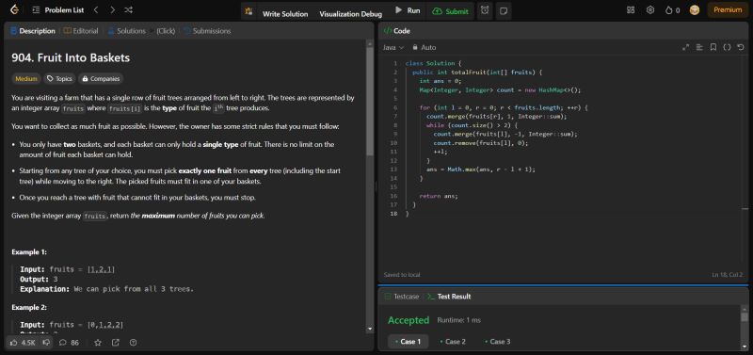Image resolution: width=753 pixels, height=355 pixels.
Task: Click the LeetCode logo icon
Action: 14,9
